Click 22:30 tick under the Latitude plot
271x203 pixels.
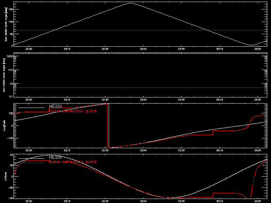coord(105,201)
